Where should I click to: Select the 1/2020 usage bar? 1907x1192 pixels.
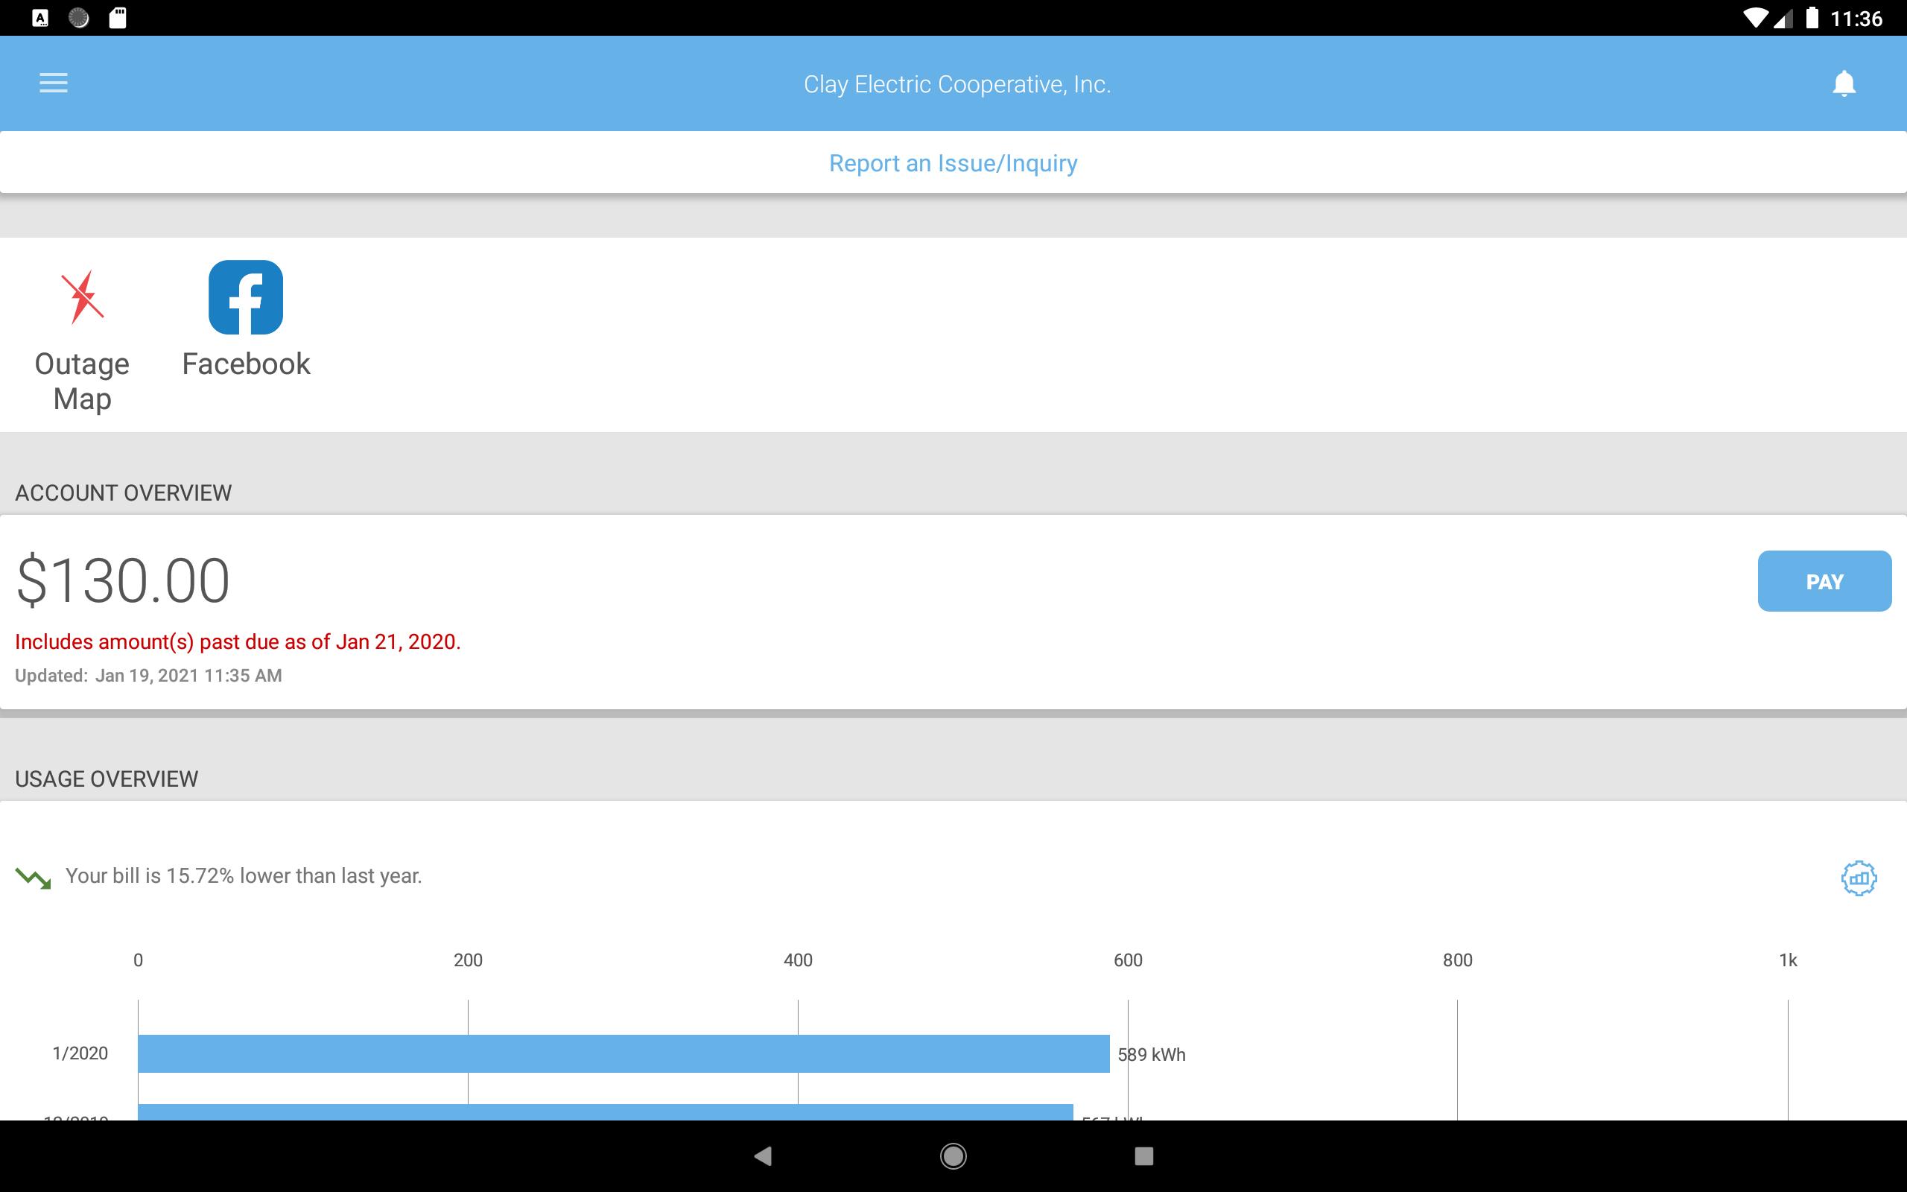pyautogui.click(x=623, y=1053)
